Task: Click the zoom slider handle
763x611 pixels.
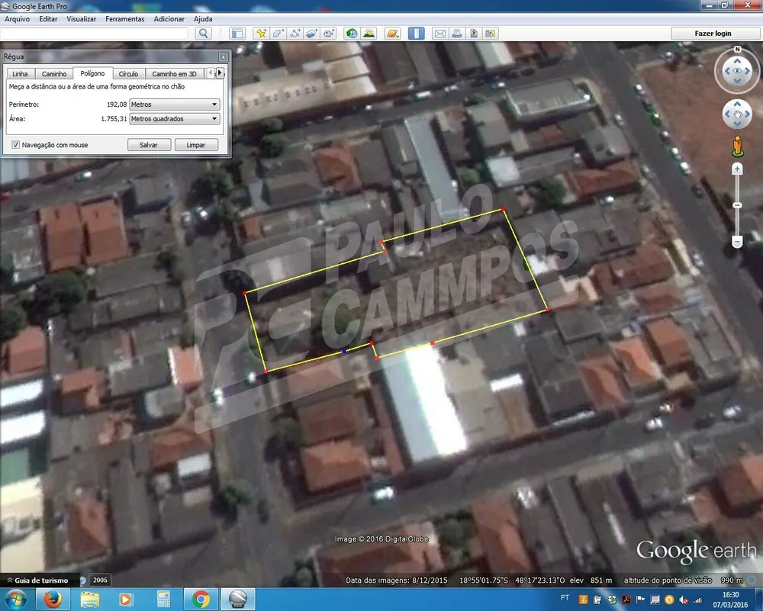Action: (x=737, y=205)
